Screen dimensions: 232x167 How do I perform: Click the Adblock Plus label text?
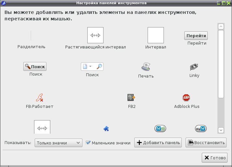click(x=187, y=107)
